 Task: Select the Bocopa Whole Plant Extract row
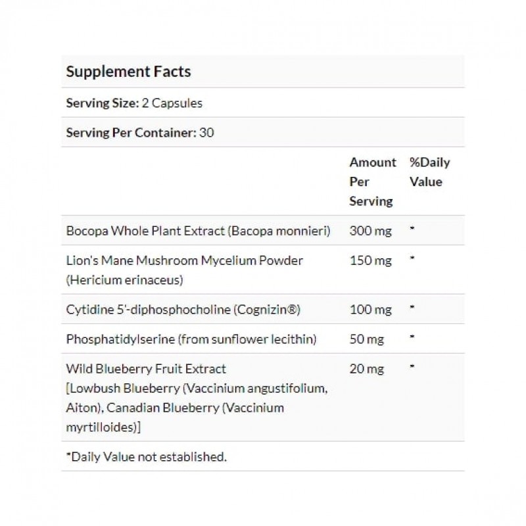pos(197,231)
